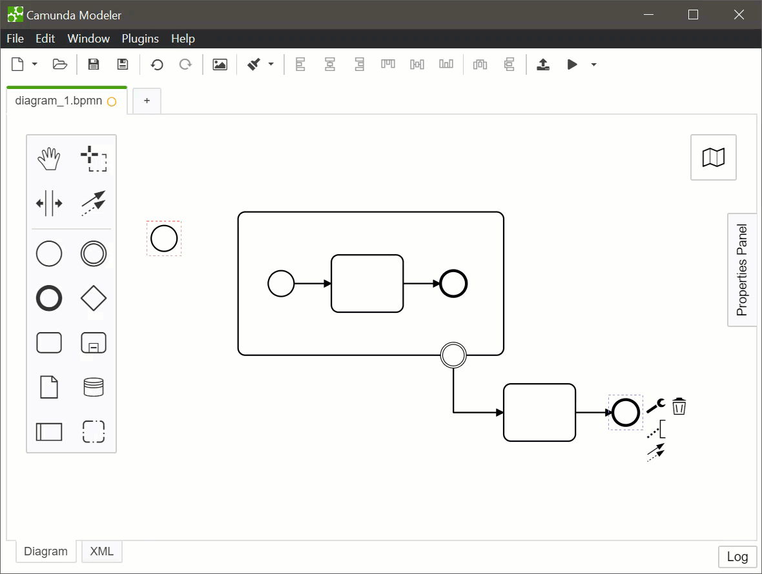Align elements center horizontally
Image resolution: width=762 pixels, height=574 pixels.
pyautogui.click(x=330, y=64)
